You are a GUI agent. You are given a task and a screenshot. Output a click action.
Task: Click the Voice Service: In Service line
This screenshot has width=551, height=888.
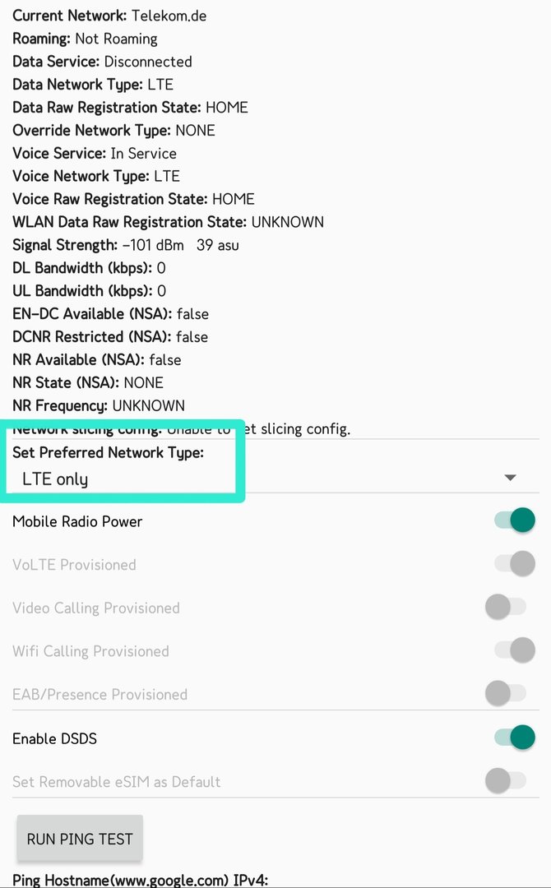click(x=95, y=153)
